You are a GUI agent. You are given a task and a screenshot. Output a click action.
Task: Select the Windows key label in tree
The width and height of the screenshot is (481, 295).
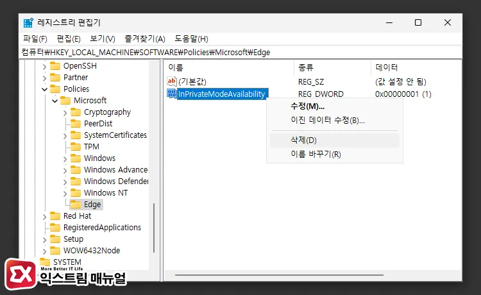point(99,158)
